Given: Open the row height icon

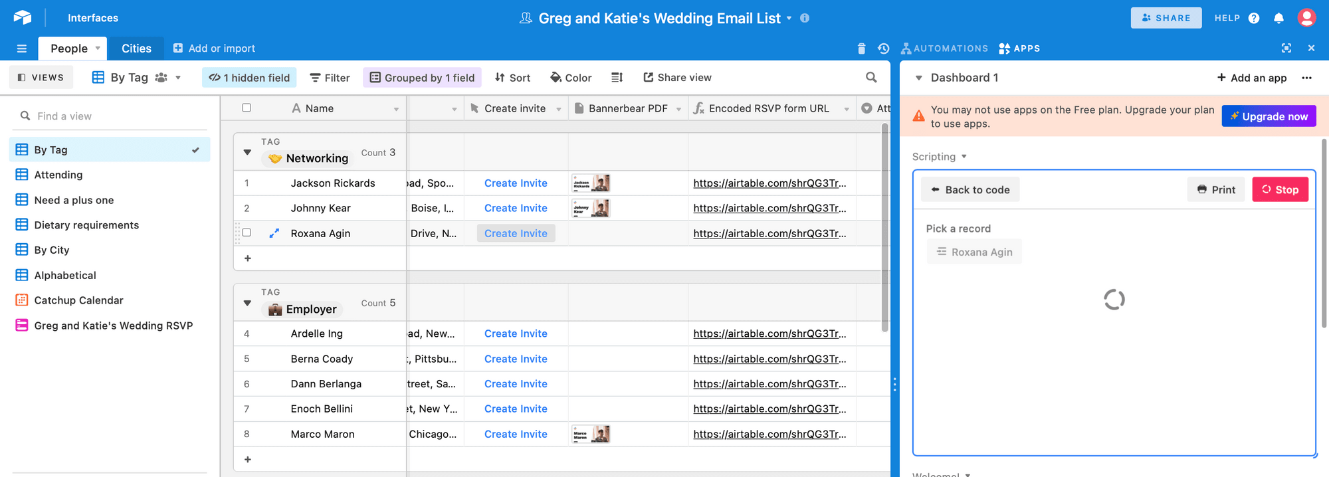Looking at the screenshot, I should click(x=617, y=78).
